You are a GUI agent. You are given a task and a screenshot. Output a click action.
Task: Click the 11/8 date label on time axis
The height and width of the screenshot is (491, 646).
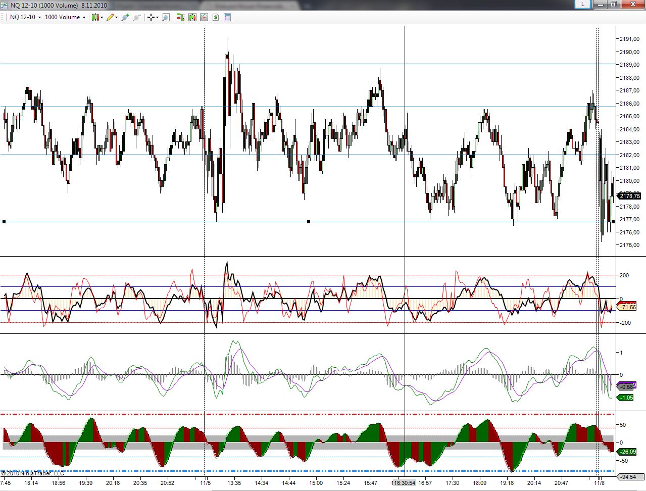(x=600, y=483)
